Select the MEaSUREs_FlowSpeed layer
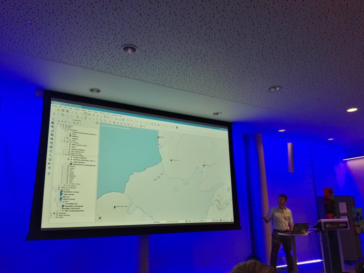 click(x=74, y=206)
